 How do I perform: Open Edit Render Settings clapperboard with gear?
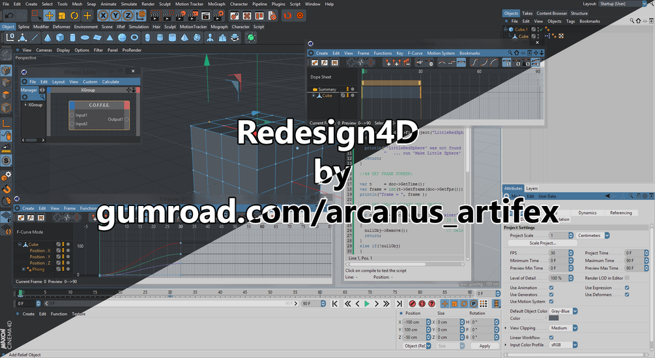(218, 16)
